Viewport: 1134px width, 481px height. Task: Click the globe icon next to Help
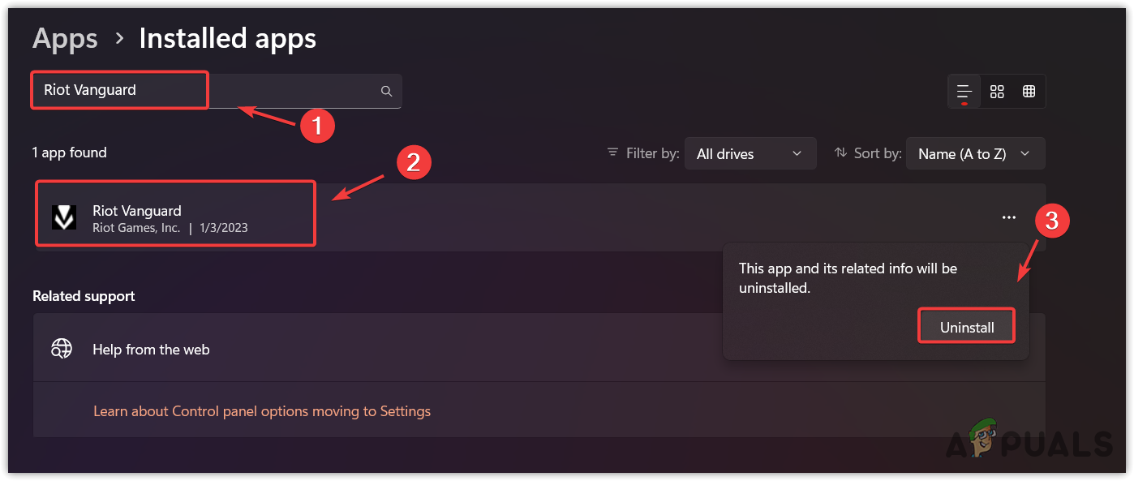[x=62, y=349]
